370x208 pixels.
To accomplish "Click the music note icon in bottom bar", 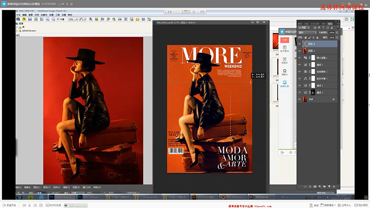I will coord(35,205).
